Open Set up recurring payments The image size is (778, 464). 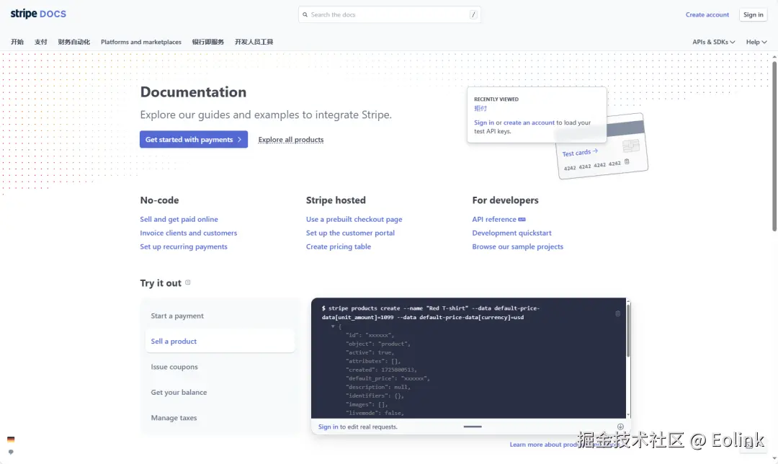[x=184, y=246]
